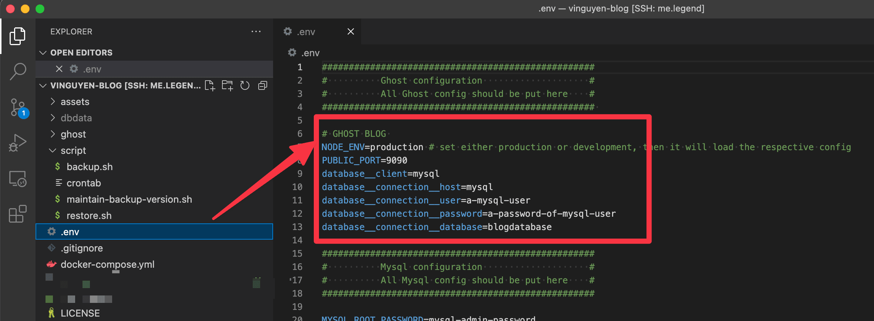Open the Remote Explorer view
Viewport: 874px width, 321px height.
[x=17, y=179]
